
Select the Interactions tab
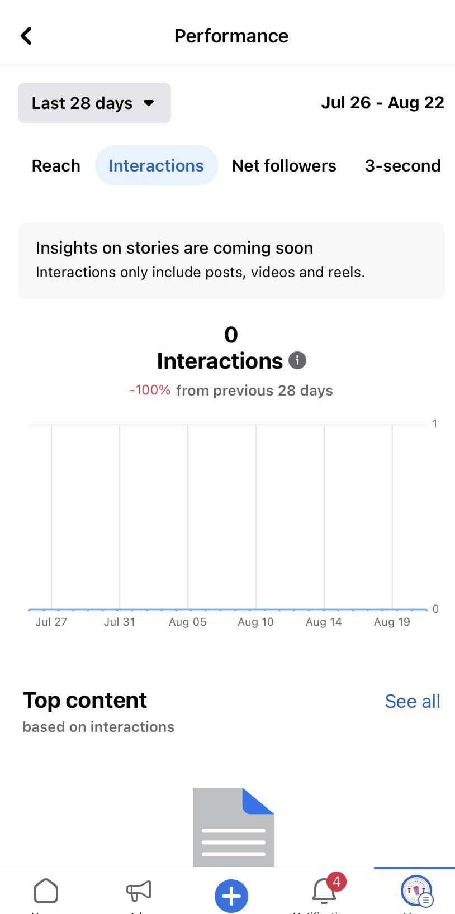click(156, 166)
